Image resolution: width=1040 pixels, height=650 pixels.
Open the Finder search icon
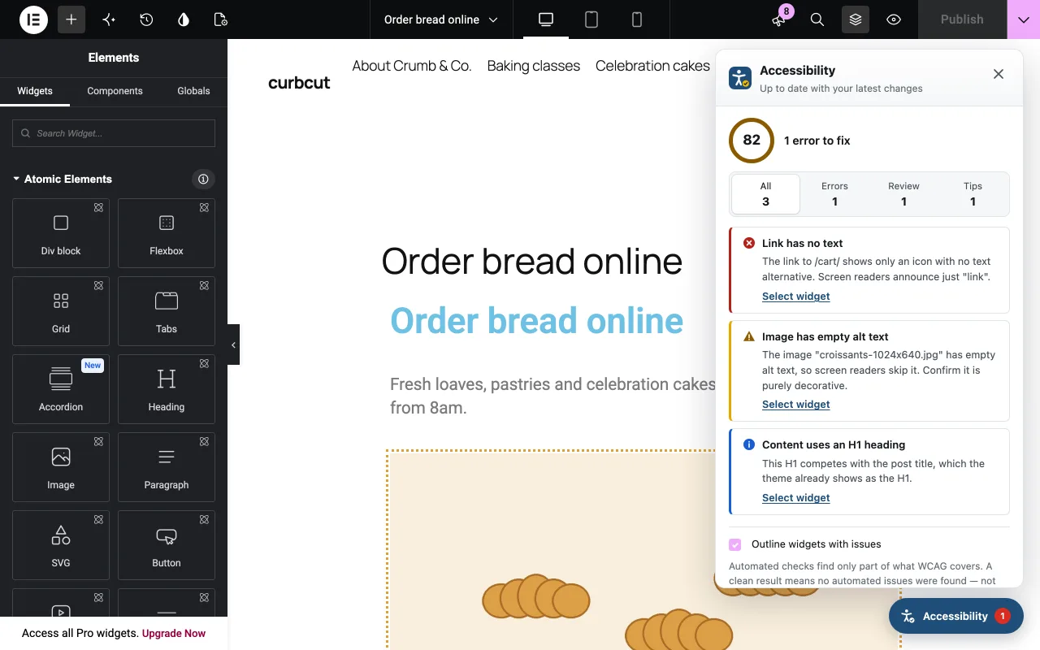click(817, 19)
